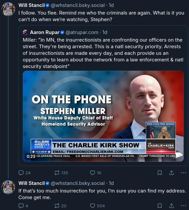Share the first Will Stancil post
Viewport: 189px width, 210px height.
172,173
